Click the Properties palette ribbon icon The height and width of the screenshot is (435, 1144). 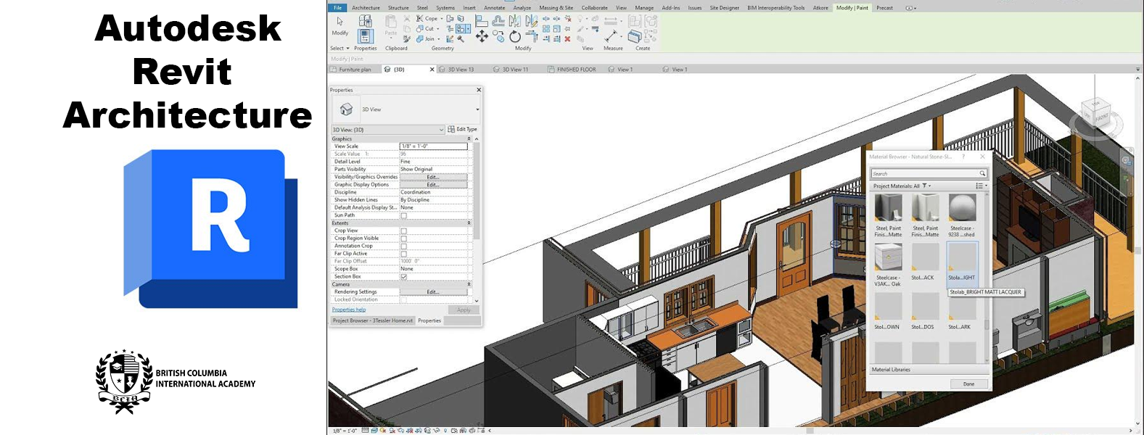tap(366, 36)
